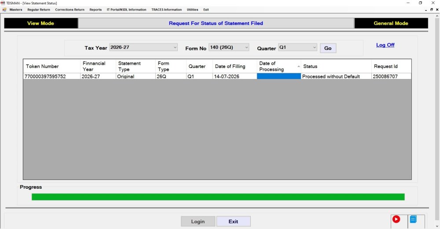
Task: Click the Form Type column header
Action: [x=171, y=66]
